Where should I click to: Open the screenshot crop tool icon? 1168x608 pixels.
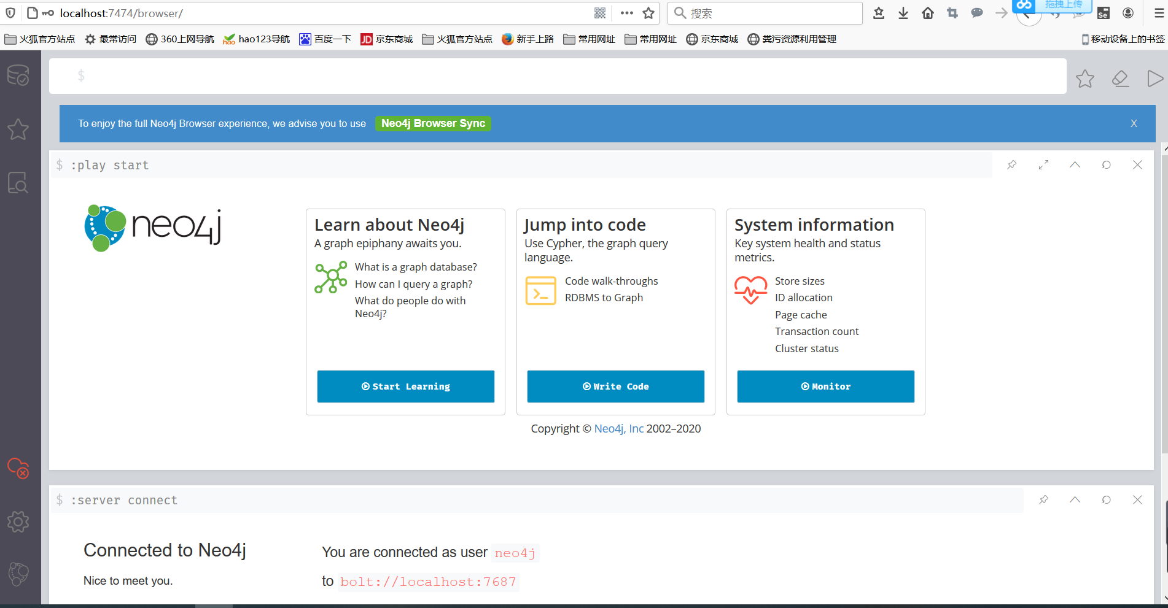tap(952, 13)
